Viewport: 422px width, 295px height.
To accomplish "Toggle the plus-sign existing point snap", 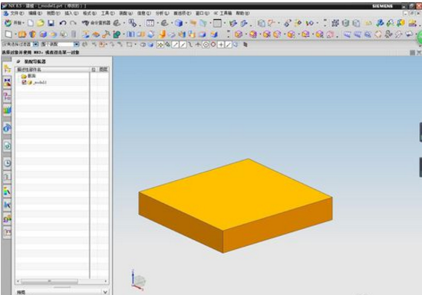I will tap(221, 44).
